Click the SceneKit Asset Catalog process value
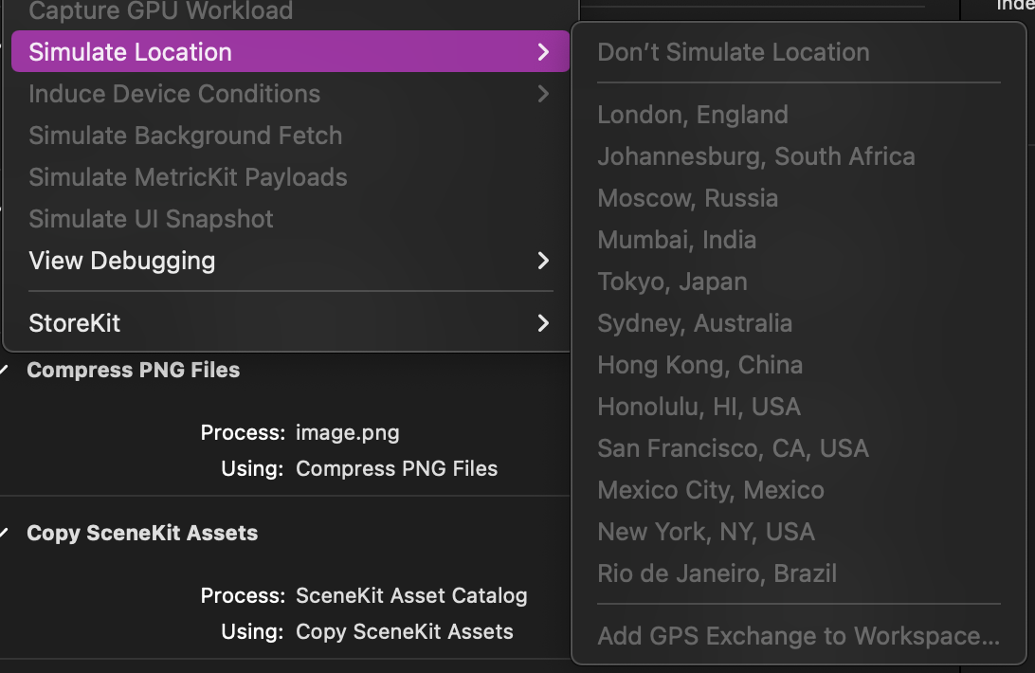Screen dimensions: 1035x673 coord(411,595)
